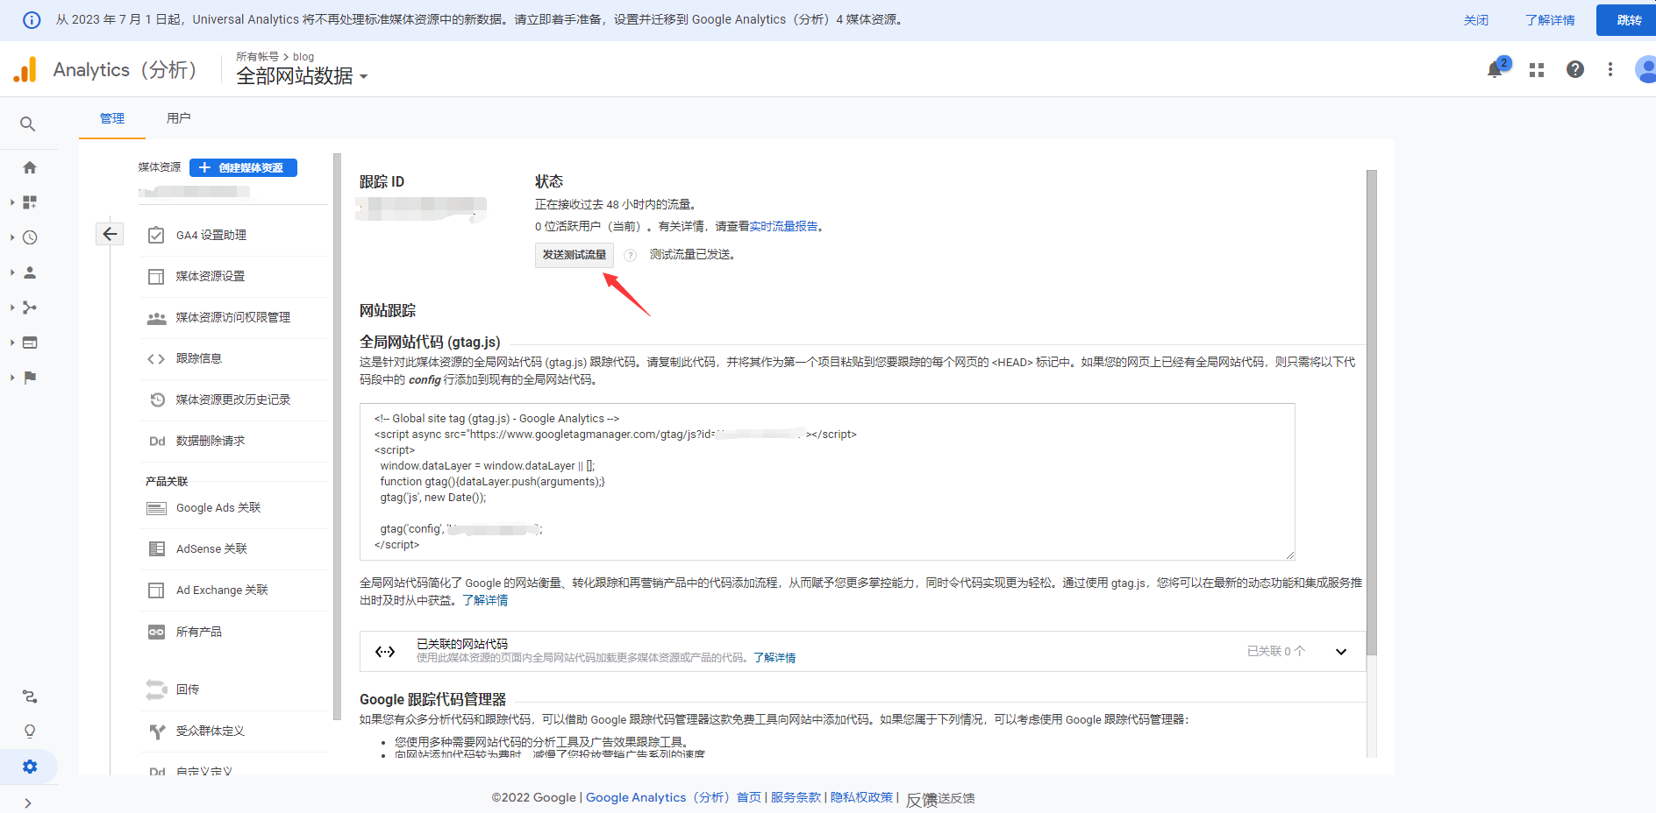The width and height of the screenshot is (1656, 813).
Task: Open the Google apps grid icon
Action: pyautogui.click(x=1537, y=70)
